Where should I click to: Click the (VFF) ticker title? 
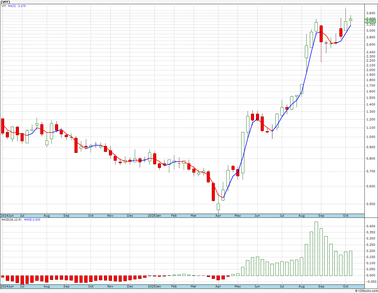(6, 2)
